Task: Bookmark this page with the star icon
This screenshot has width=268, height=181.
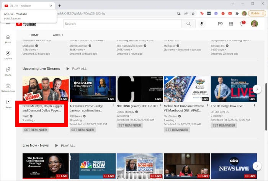Action: 193,13
